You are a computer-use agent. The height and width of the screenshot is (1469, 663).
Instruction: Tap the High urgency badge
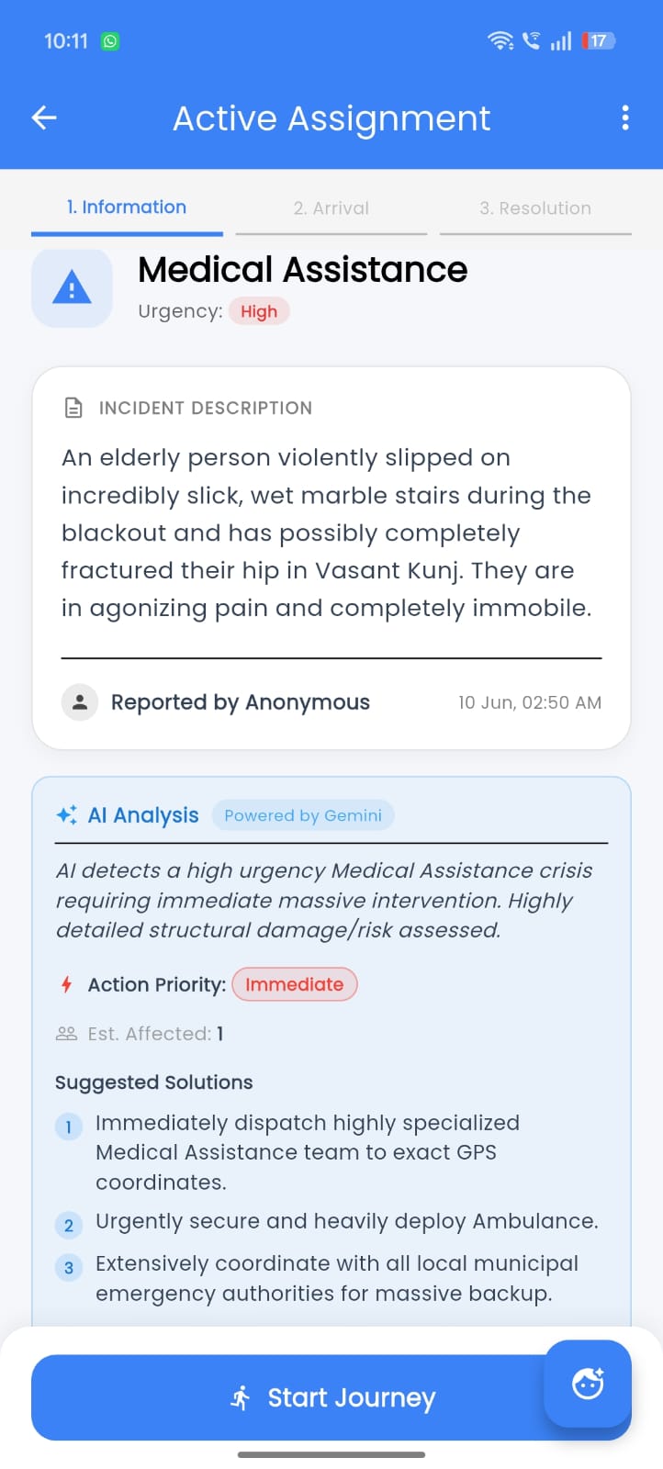259,311
